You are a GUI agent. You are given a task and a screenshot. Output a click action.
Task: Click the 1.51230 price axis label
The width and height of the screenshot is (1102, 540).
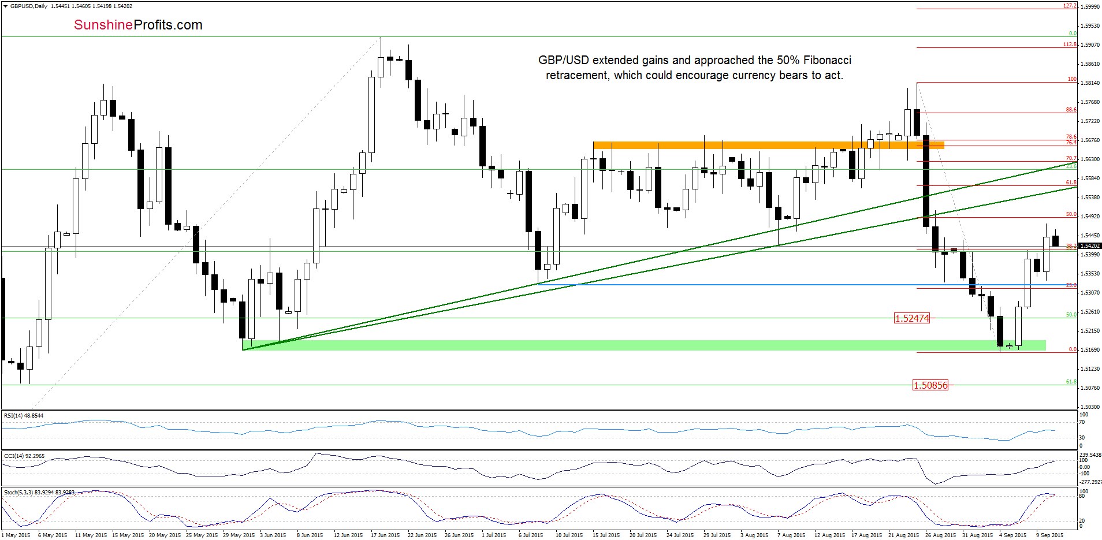point(1089,369)
